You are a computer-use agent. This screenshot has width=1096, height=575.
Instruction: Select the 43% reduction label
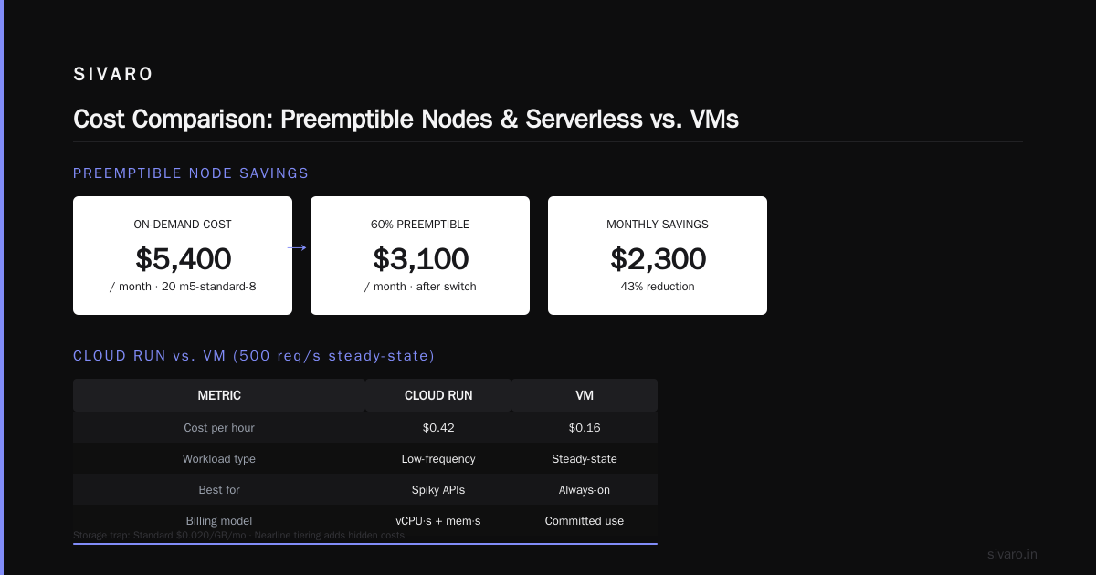tap(658, 287)
